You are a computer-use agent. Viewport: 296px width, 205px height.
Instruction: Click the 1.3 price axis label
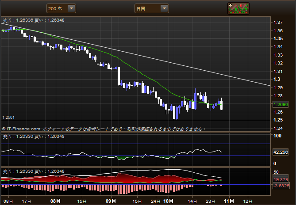point(277,80)
